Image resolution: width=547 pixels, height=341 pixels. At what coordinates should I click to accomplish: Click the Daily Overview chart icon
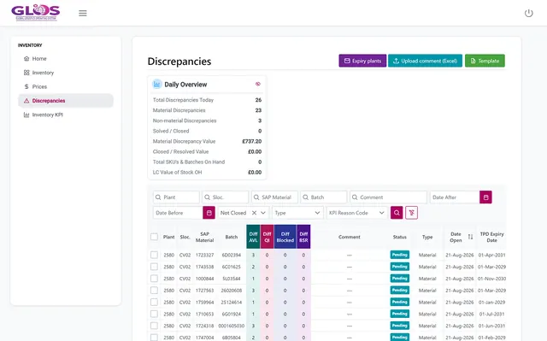pos(156,84)
